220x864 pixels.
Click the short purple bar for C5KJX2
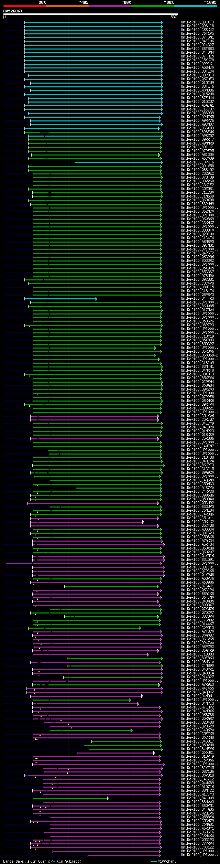(x=87, y=522)
